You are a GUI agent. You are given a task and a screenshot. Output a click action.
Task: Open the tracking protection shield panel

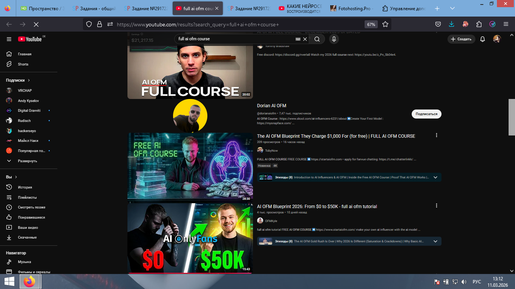pyautogui.click(x=89, y=24)
